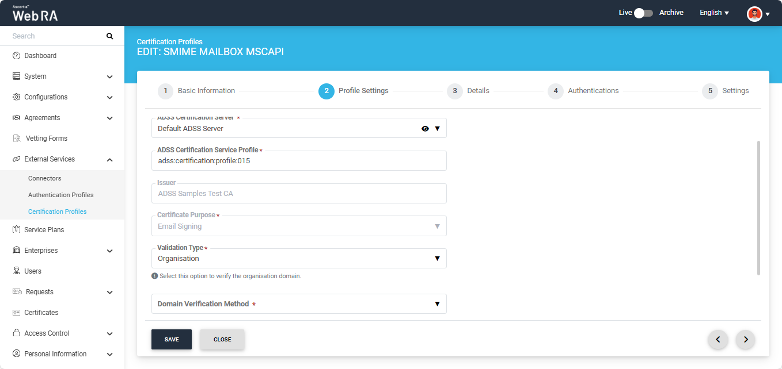This screenshot has width=782, height=369.
Task: Click the ADSS Certification Service Profile field
Action: click(298, 162)
